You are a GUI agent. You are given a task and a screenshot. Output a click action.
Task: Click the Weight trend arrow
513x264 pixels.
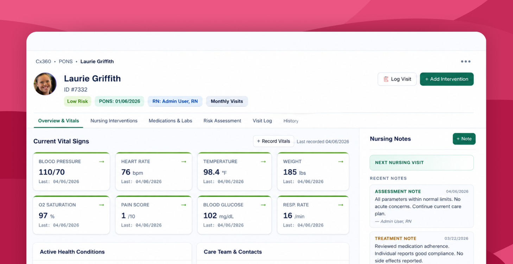click(341, 162)
